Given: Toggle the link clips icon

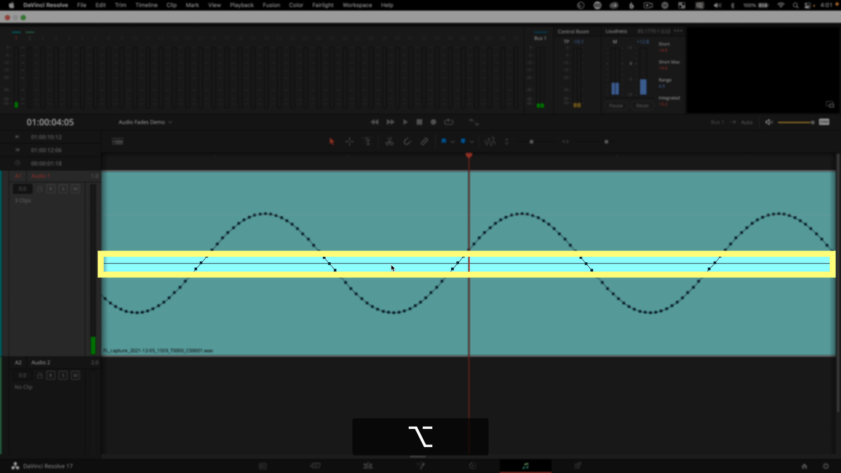Looking at the screenshot, I should (424, 141).
